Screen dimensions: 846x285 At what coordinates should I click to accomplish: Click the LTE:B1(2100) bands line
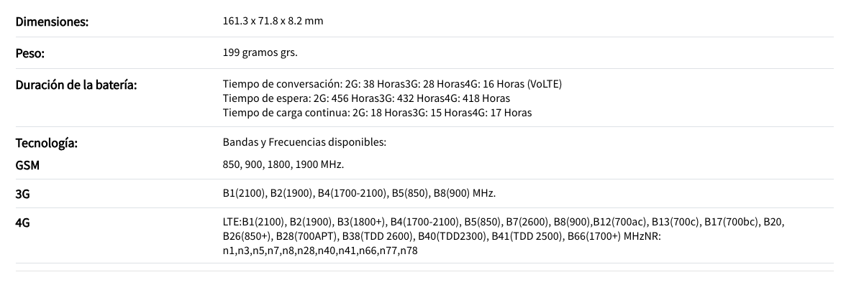pyautogui.click(x=504, y=222)
